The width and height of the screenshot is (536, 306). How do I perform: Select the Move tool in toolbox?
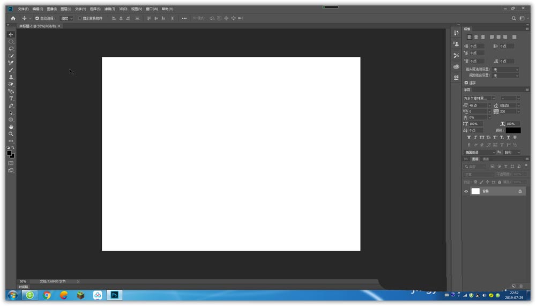click(x=11, y=34)
